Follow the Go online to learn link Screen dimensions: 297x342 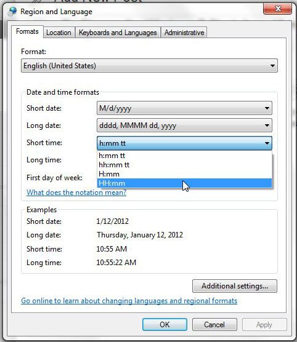(x=129, y=301)
